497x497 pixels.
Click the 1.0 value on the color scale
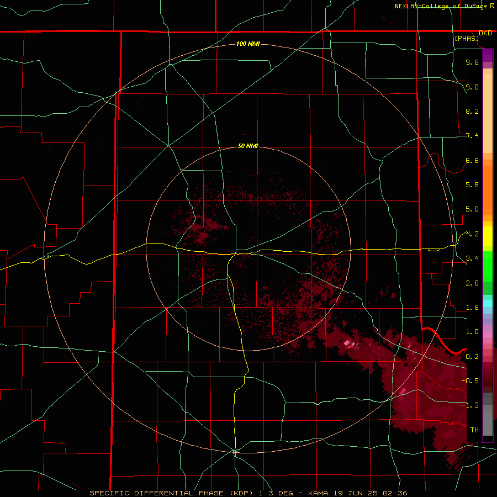click(472, 332)
